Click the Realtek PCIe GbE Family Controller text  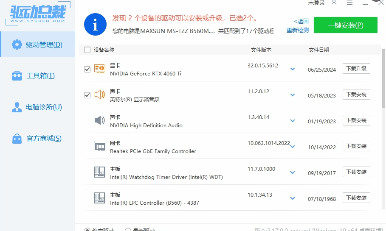click(153, 151)
